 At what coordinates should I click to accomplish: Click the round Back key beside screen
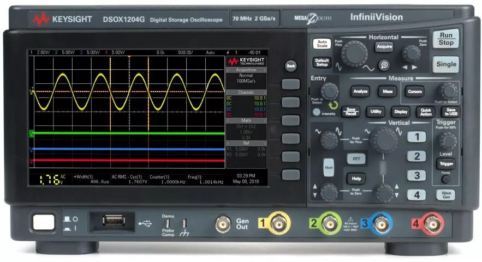291,66
